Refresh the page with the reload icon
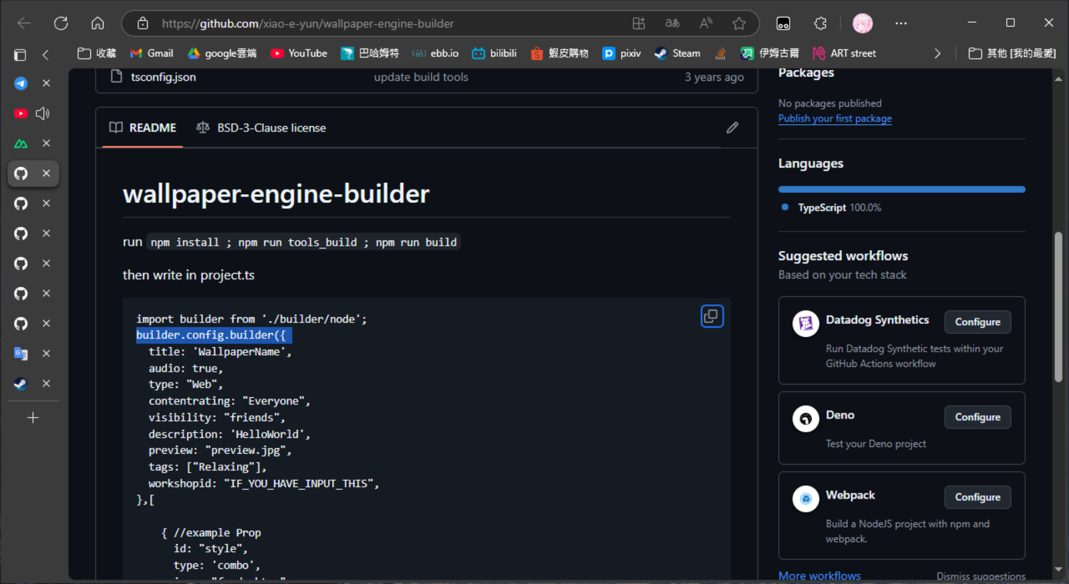Screen dimensions: 1069x584 [x=61, y=23]
